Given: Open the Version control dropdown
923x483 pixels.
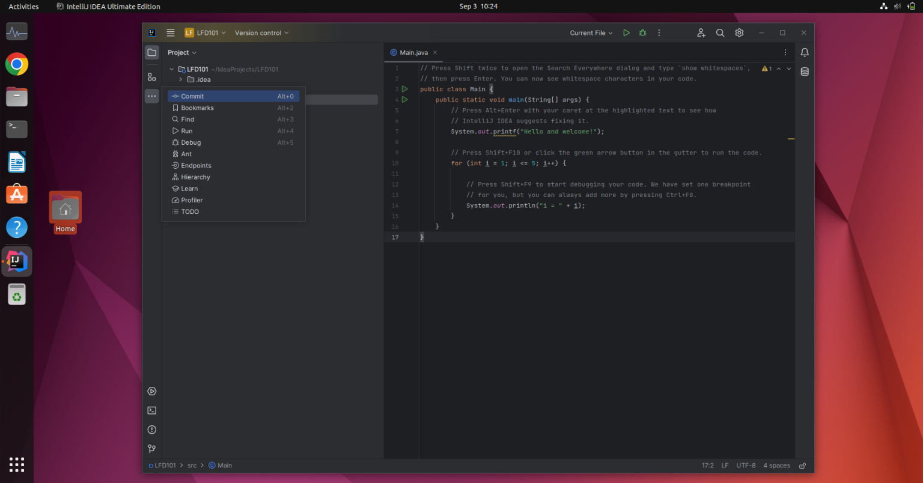Looking at the screenshot, I should point(261,32).
